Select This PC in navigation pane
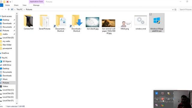Screen dimensions: 192x108 (x=4, y=58)
